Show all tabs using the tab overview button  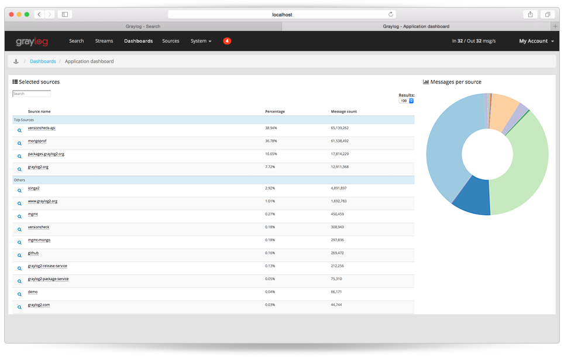548,15
